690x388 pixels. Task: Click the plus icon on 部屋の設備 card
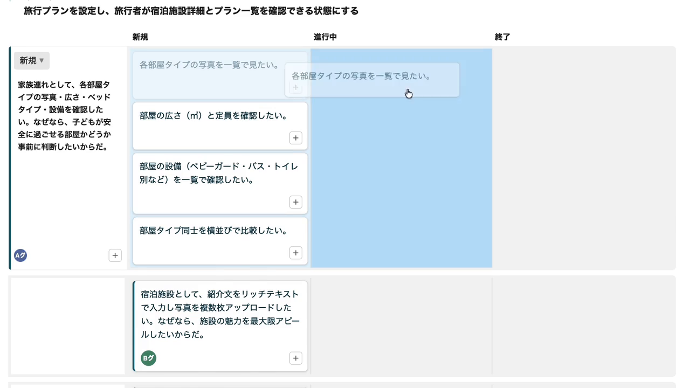[x=295, y=202]
